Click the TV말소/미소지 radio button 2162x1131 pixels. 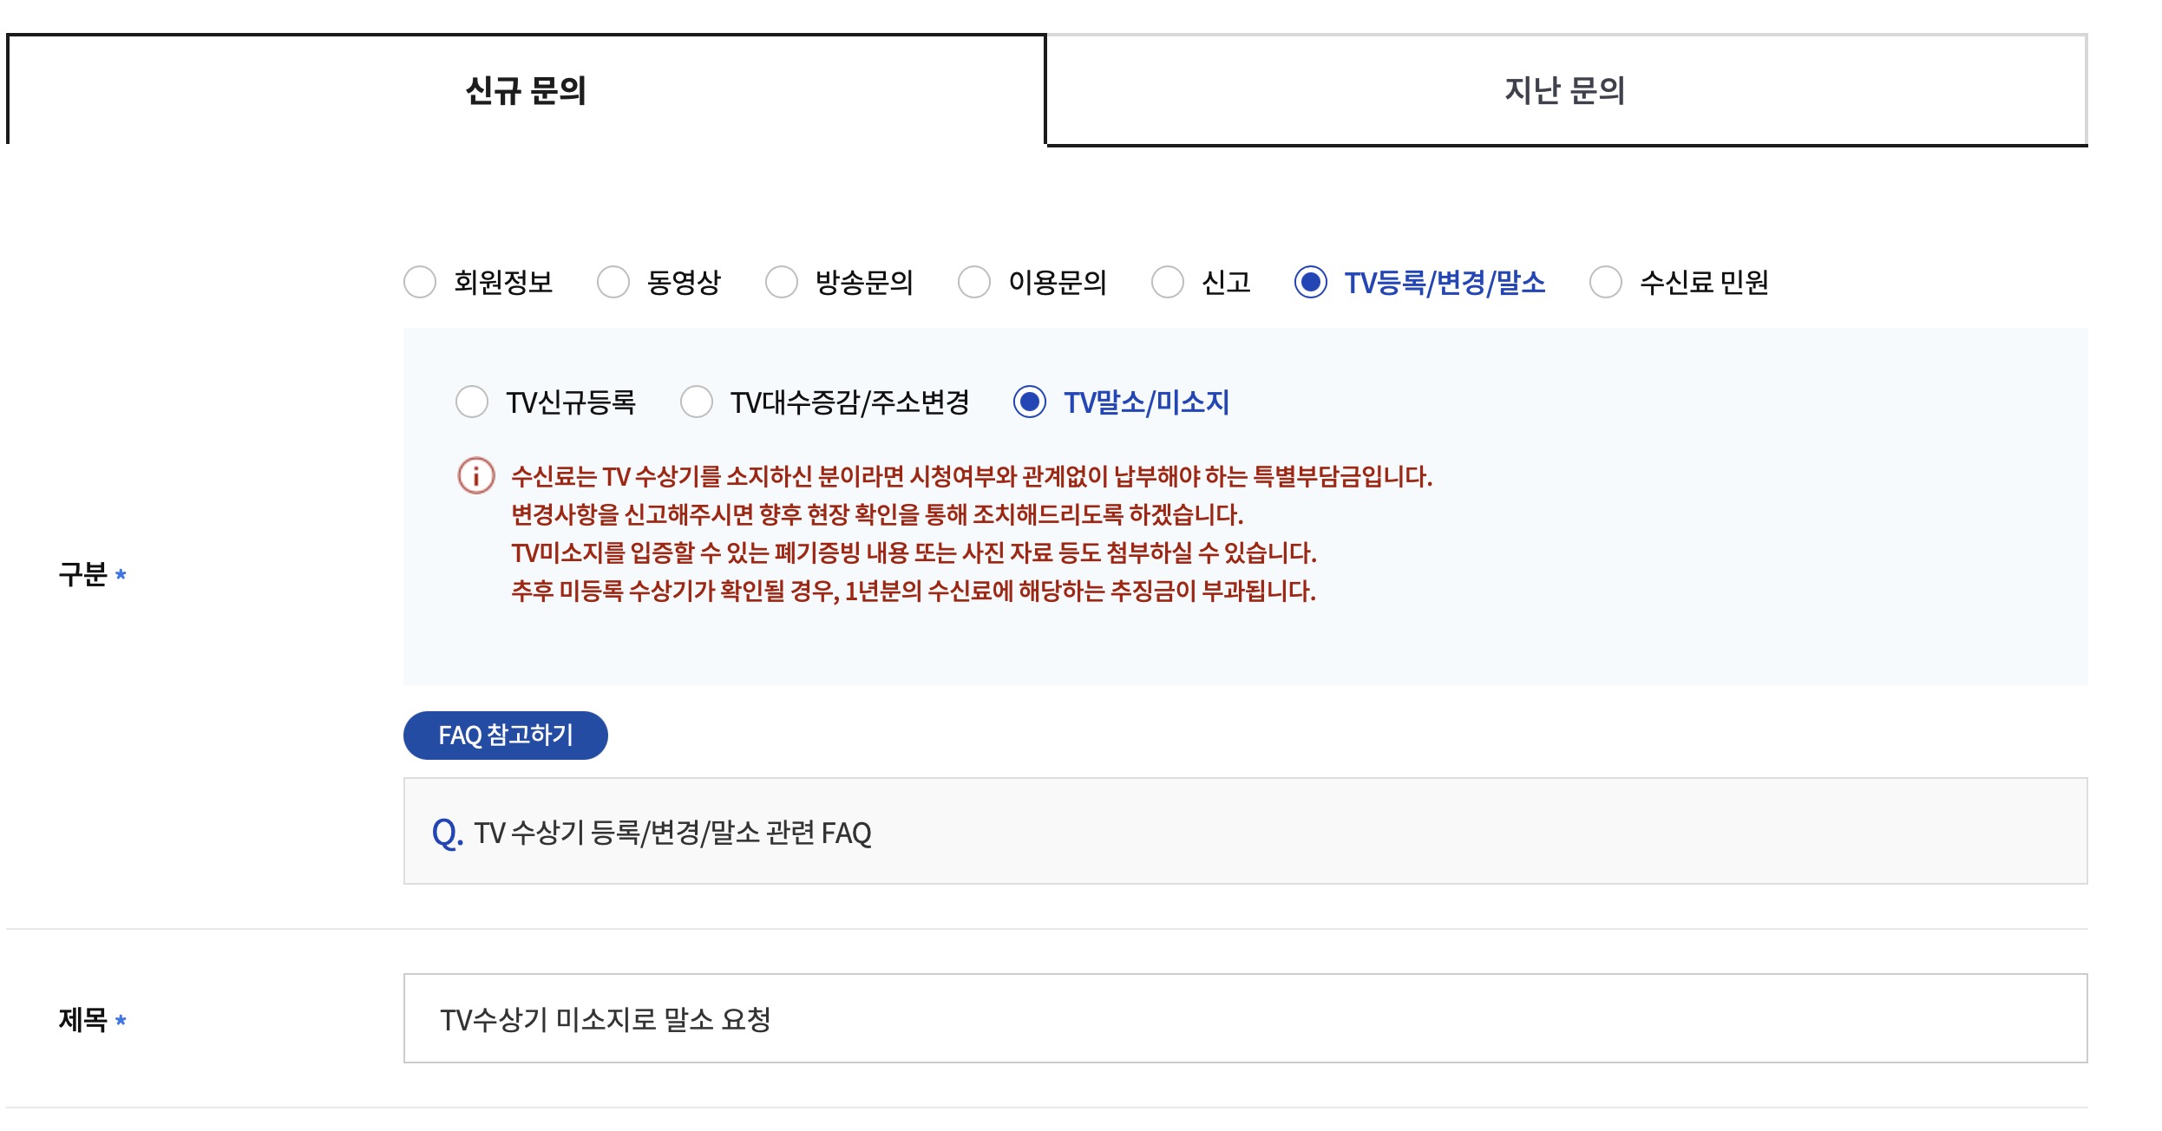[x=1030, y=402]
